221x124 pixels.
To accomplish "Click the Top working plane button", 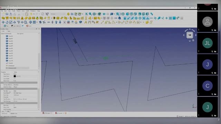I will [x=6, y=26].
